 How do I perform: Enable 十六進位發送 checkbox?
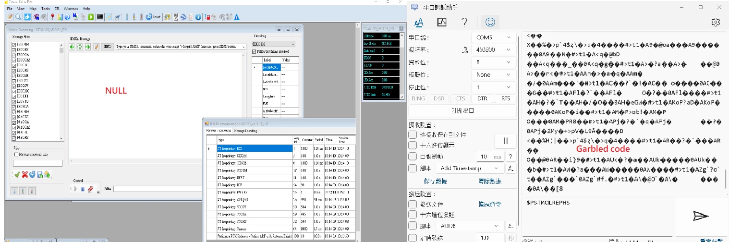(412, 215)
